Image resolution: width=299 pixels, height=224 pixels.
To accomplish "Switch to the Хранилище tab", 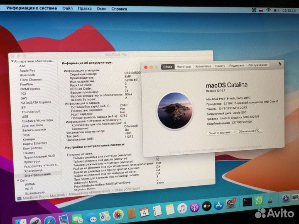I will (203, 66).
